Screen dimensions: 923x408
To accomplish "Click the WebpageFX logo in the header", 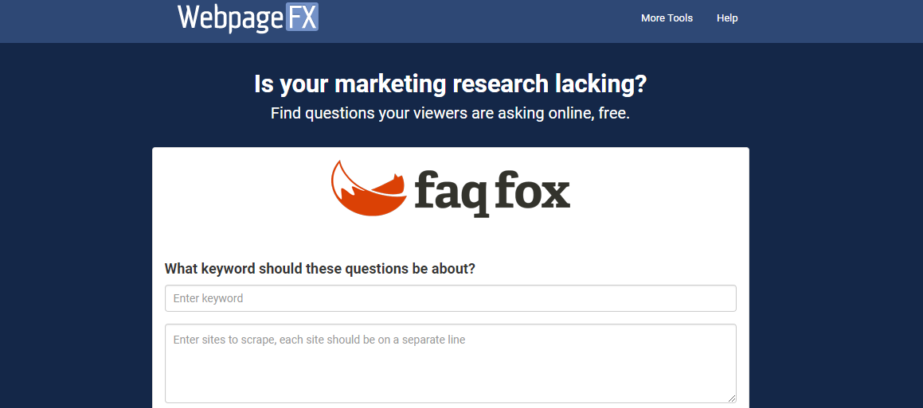I will [248, 17].
